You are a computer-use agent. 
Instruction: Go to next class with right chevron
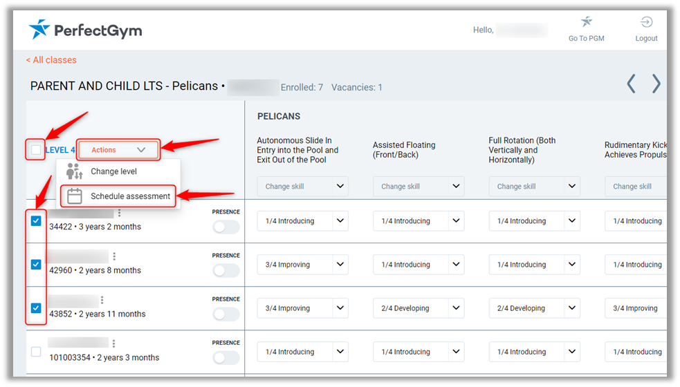tap(656, 84)
